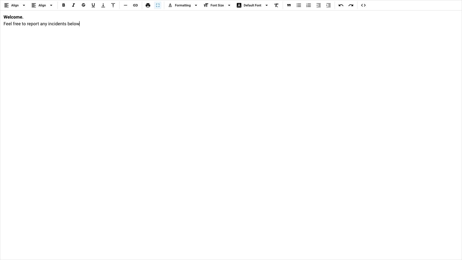Insert a horizontal rule line
This screenshot has height=260, width=462.
coord(125,5)
